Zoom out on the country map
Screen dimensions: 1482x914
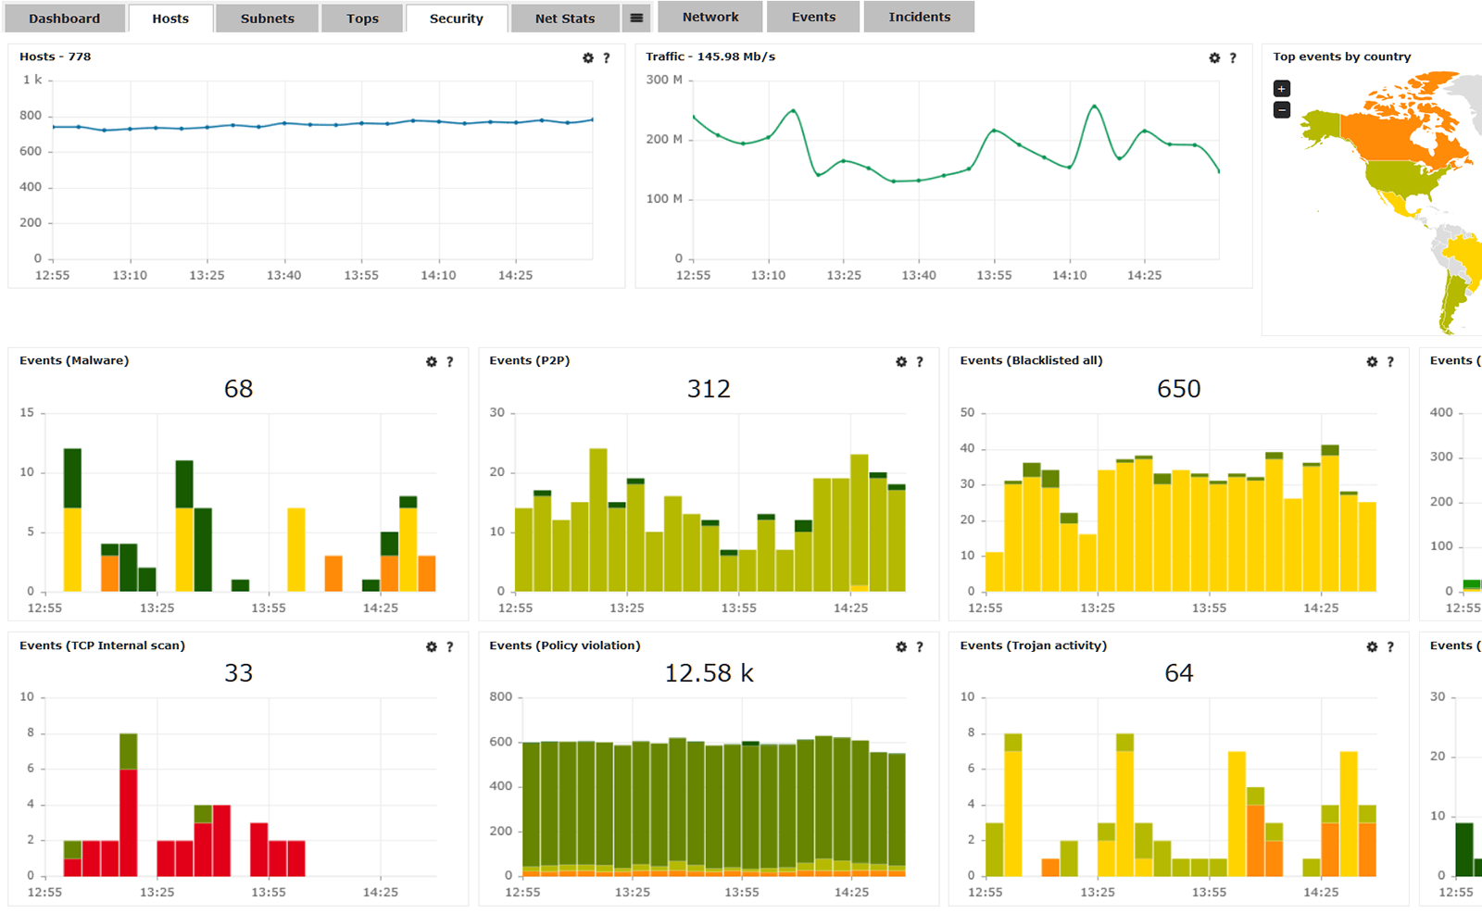tap(1282, 110)
